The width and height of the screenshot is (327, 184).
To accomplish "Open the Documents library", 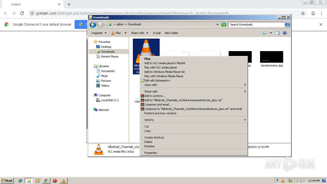I will (x=108, y=71).
